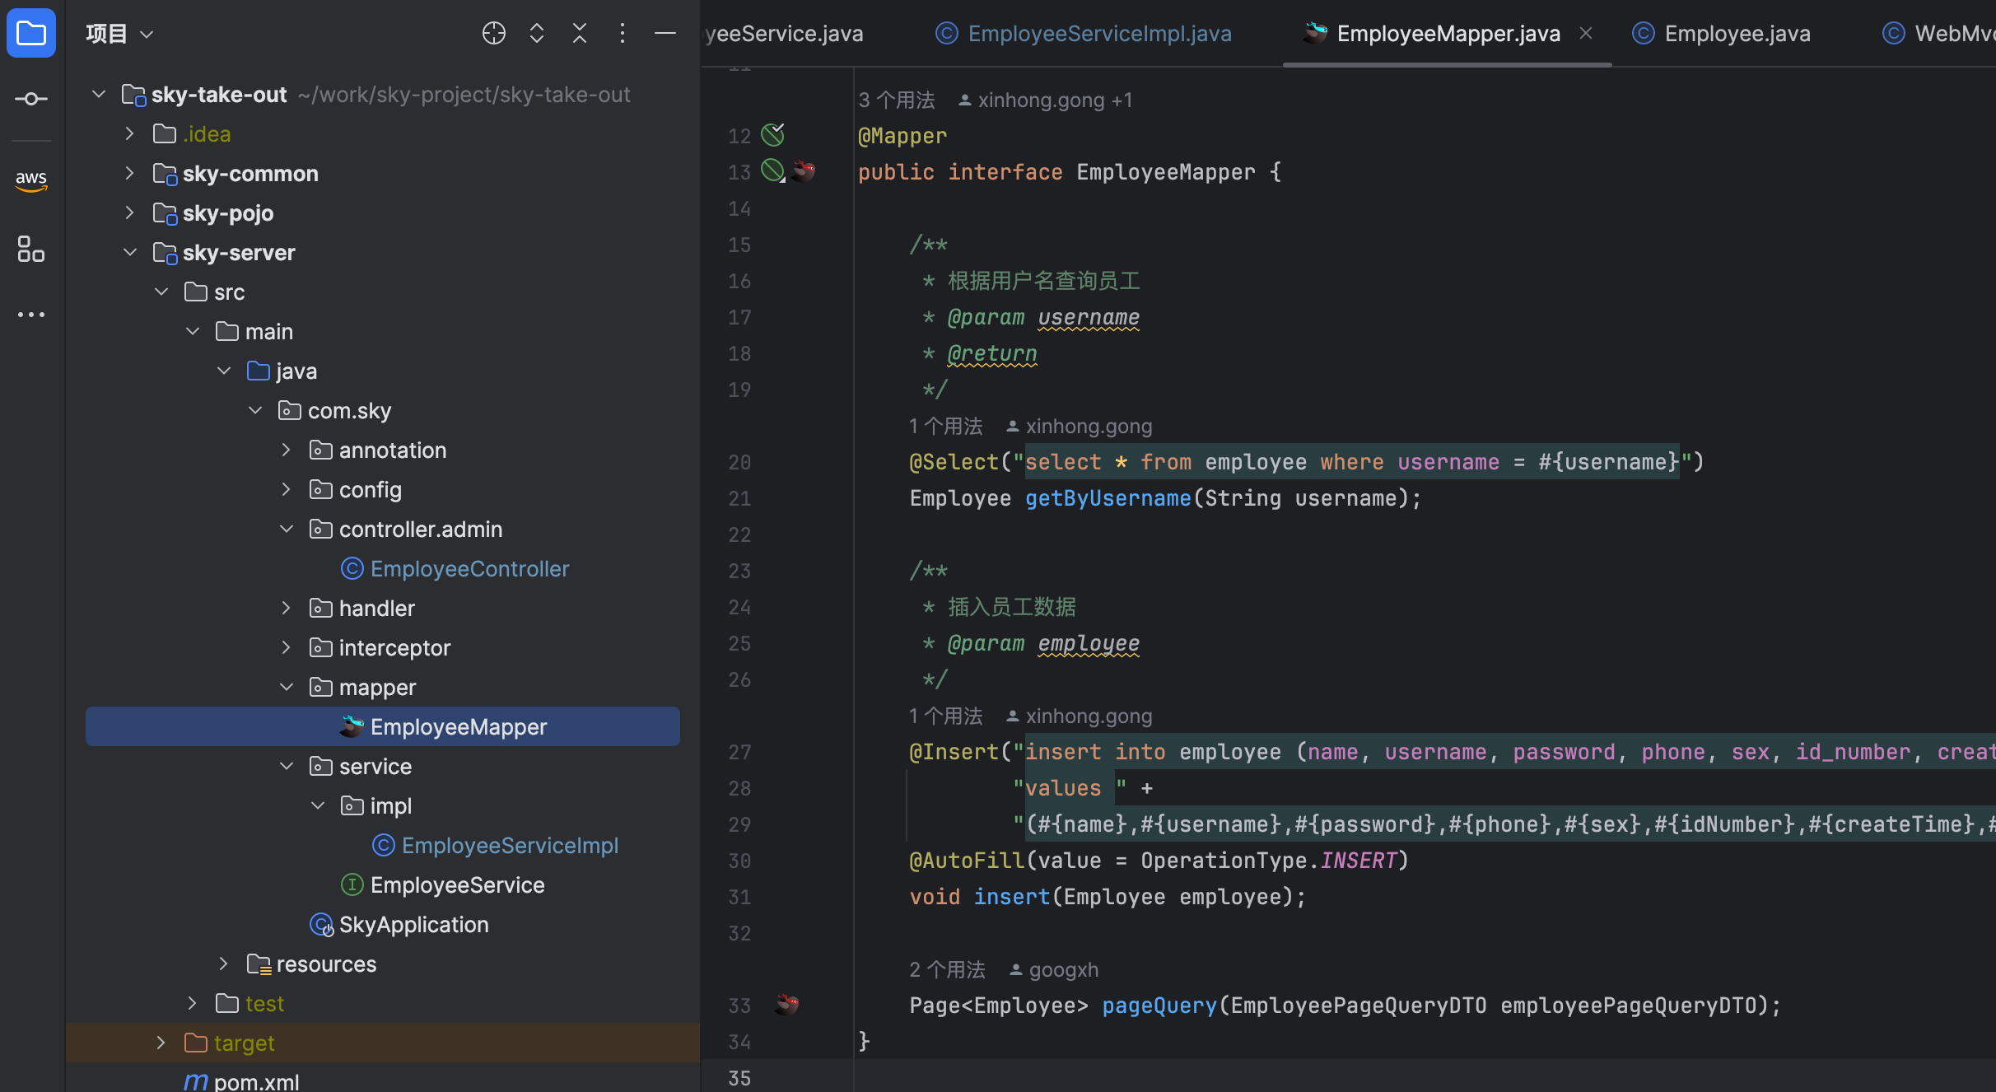Click the 'xinhong.gong +1' author hint
The width and height of the screenshot is (1996, 1092).
[x=1046, y=100]
